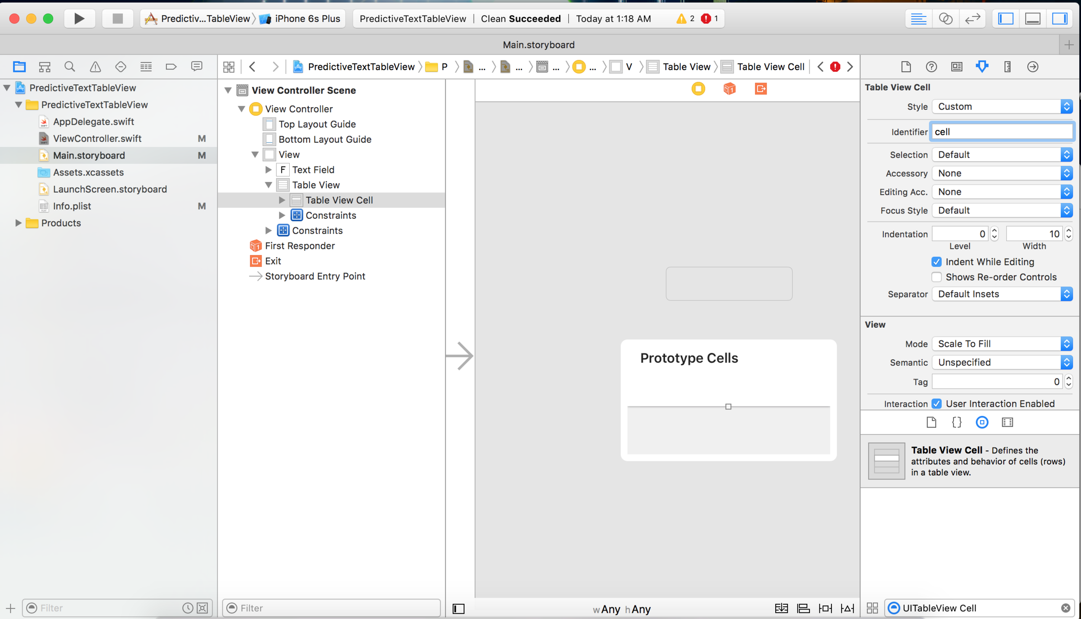This screenshot has height=619, width=1081.
Task: Collapse View Controller Scene disclosure triangle
Action: pos(228,90)
